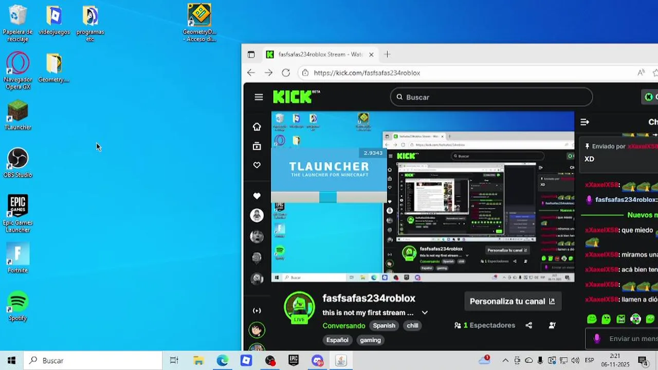Open the programas etc desktop folder
Viewport: 658px width, 370px height.
pyautogui.click(x=90, y=24)
